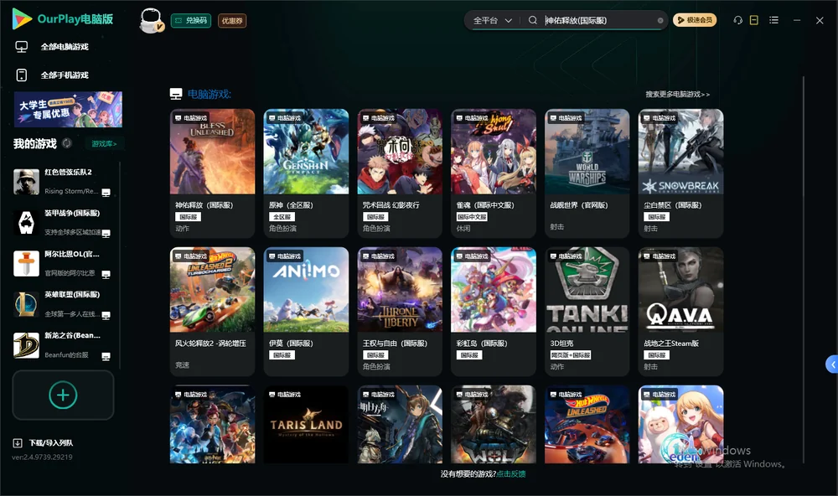Open the Tarisland game card
This screenshot has width=838, height=496.
point(306,425)
